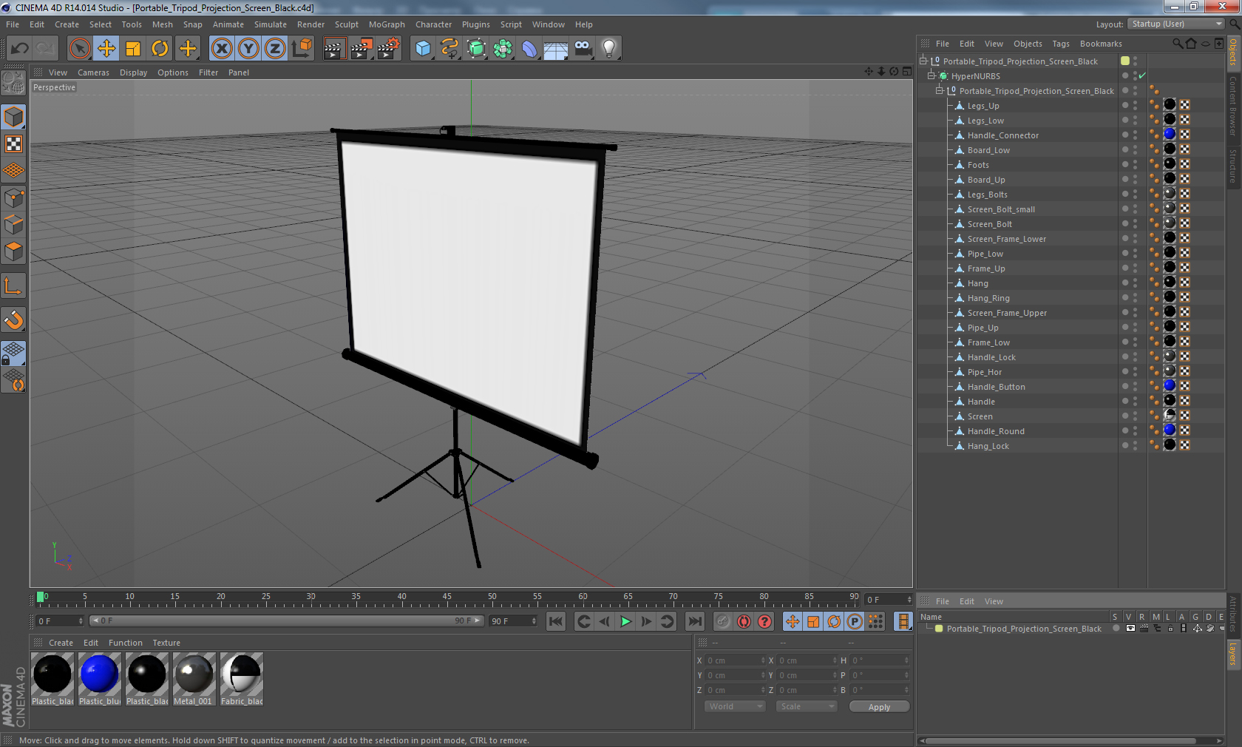1242x747 pixels.
Task: Toggle HyperNURBS enabled green checkmark
Action: [1142, 76]
